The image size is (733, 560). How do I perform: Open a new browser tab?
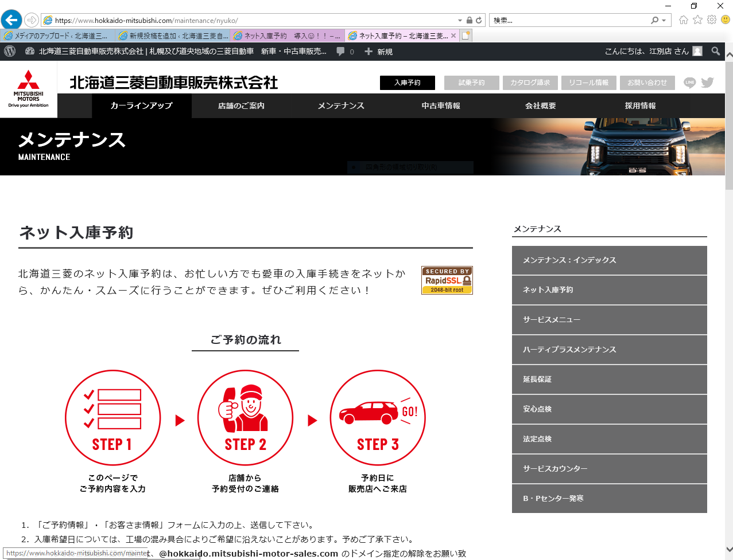tap(466, 36)
